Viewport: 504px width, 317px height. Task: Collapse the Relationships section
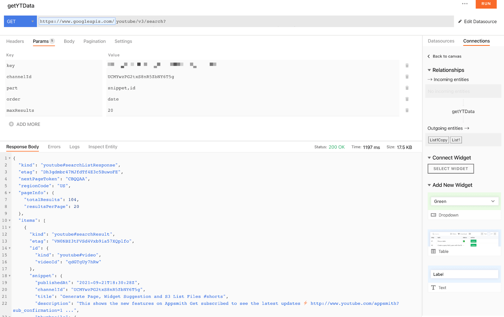point(429,70)
